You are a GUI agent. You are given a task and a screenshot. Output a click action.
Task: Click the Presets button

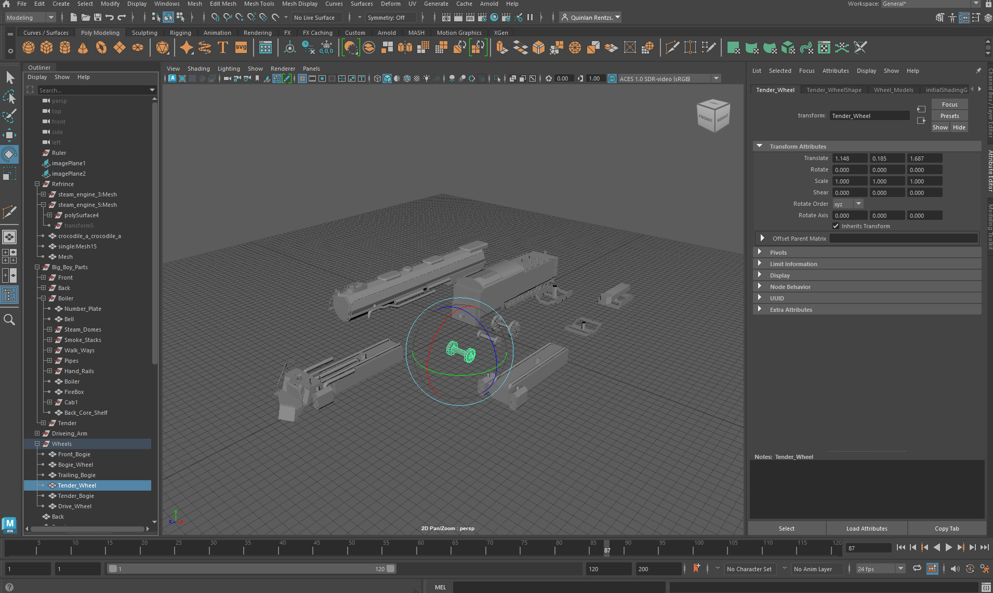tap(949, 116)
